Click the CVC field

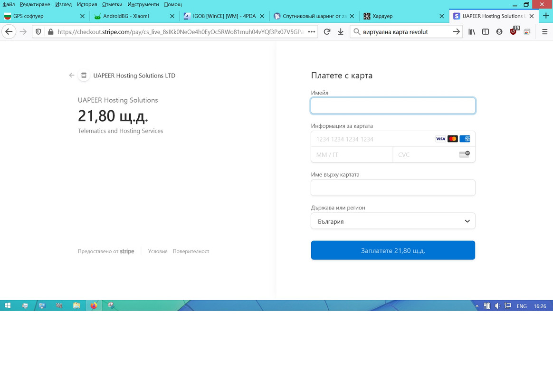coord(434,154)
